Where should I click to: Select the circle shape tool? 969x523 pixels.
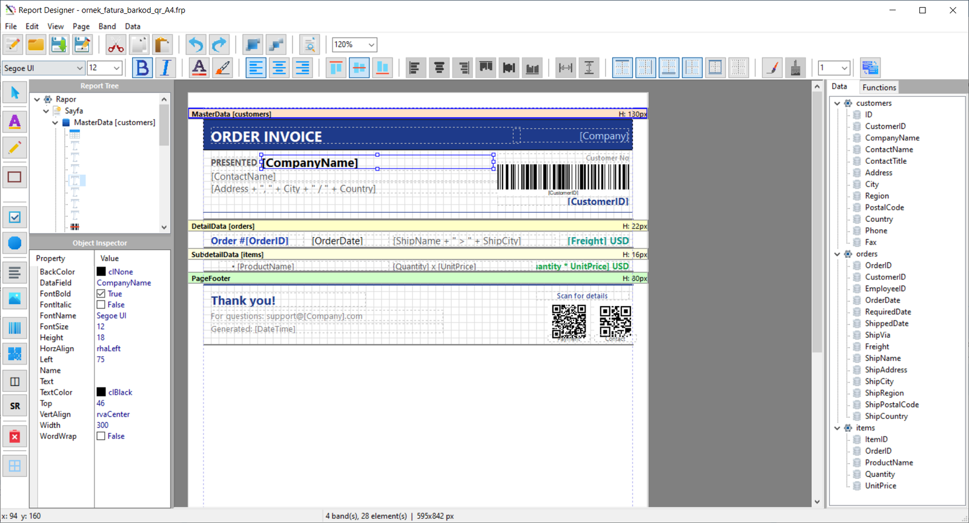pyautogui.click(x=15, y=242)
